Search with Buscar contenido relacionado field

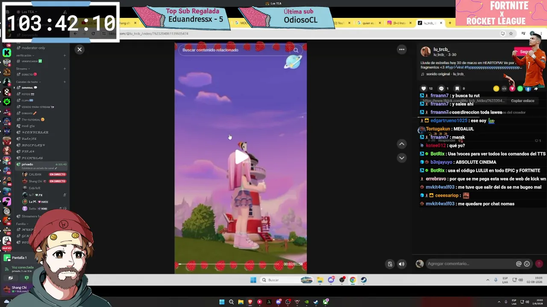pos(241,50)
